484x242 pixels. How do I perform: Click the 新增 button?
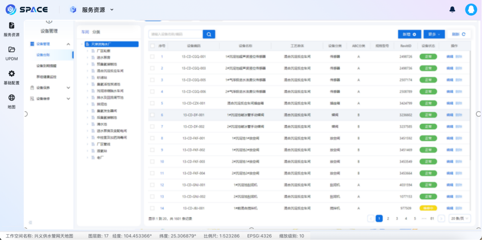click(x=409, y=34)
